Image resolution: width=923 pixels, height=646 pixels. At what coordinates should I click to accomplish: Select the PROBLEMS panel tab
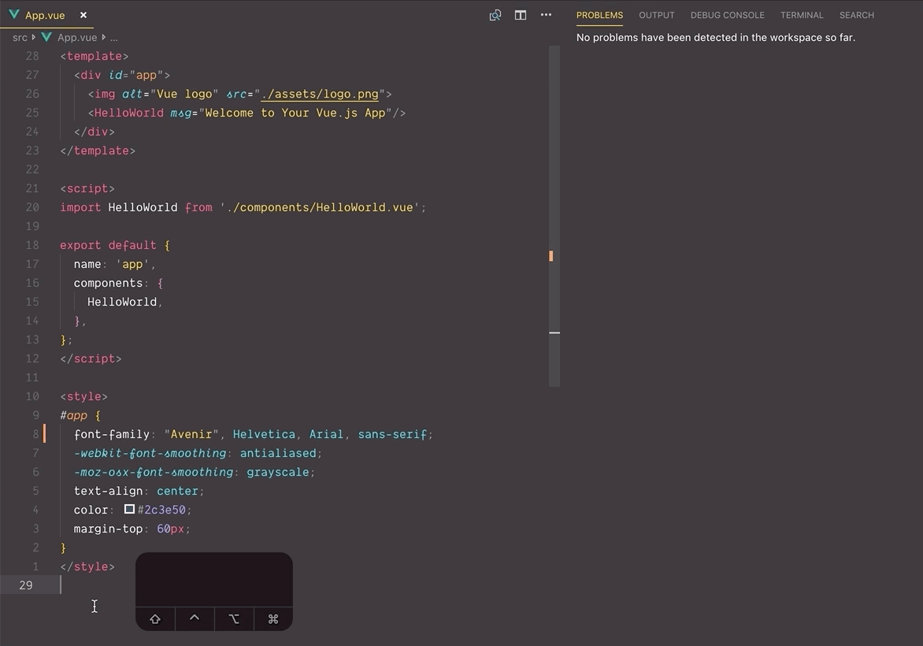[599, 14]
